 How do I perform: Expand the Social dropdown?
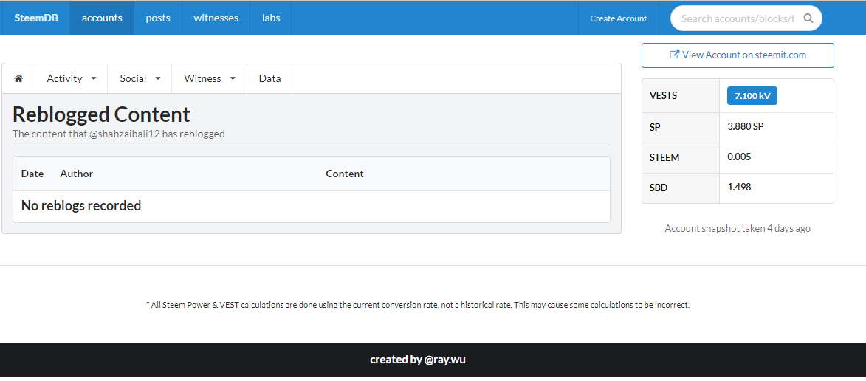tap(140, 78)
